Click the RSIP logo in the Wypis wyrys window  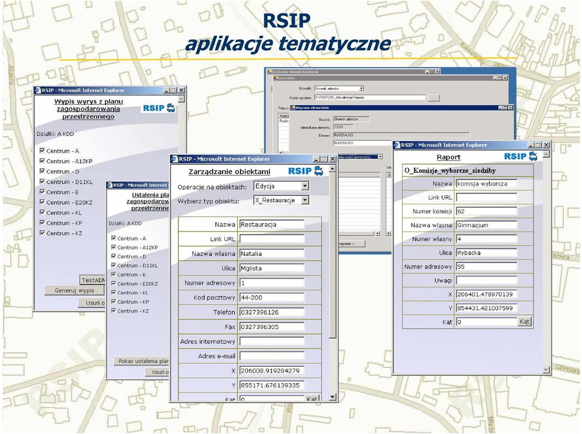pos(159,108)
